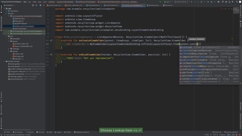Open the Android project view dropdown

tap(9, 5)
